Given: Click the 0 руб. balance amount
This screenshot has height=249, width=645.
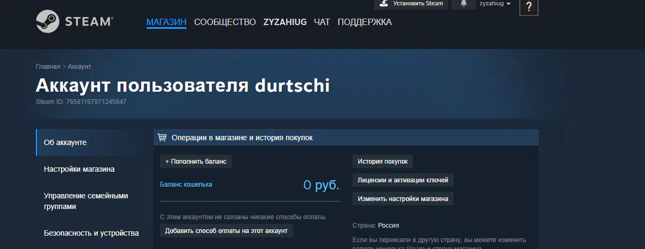Looking at the screenshot, I should 321,185.
